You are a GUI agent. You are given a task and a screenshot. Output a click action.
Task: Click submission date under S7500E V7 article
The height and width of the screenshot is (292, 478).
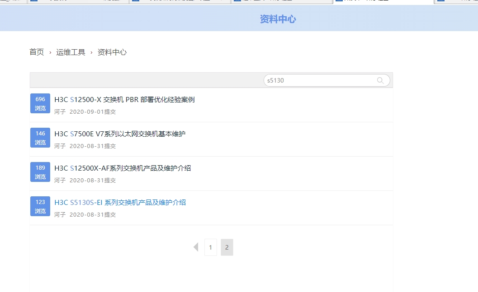pyautogui.click(x=93, y=146)
